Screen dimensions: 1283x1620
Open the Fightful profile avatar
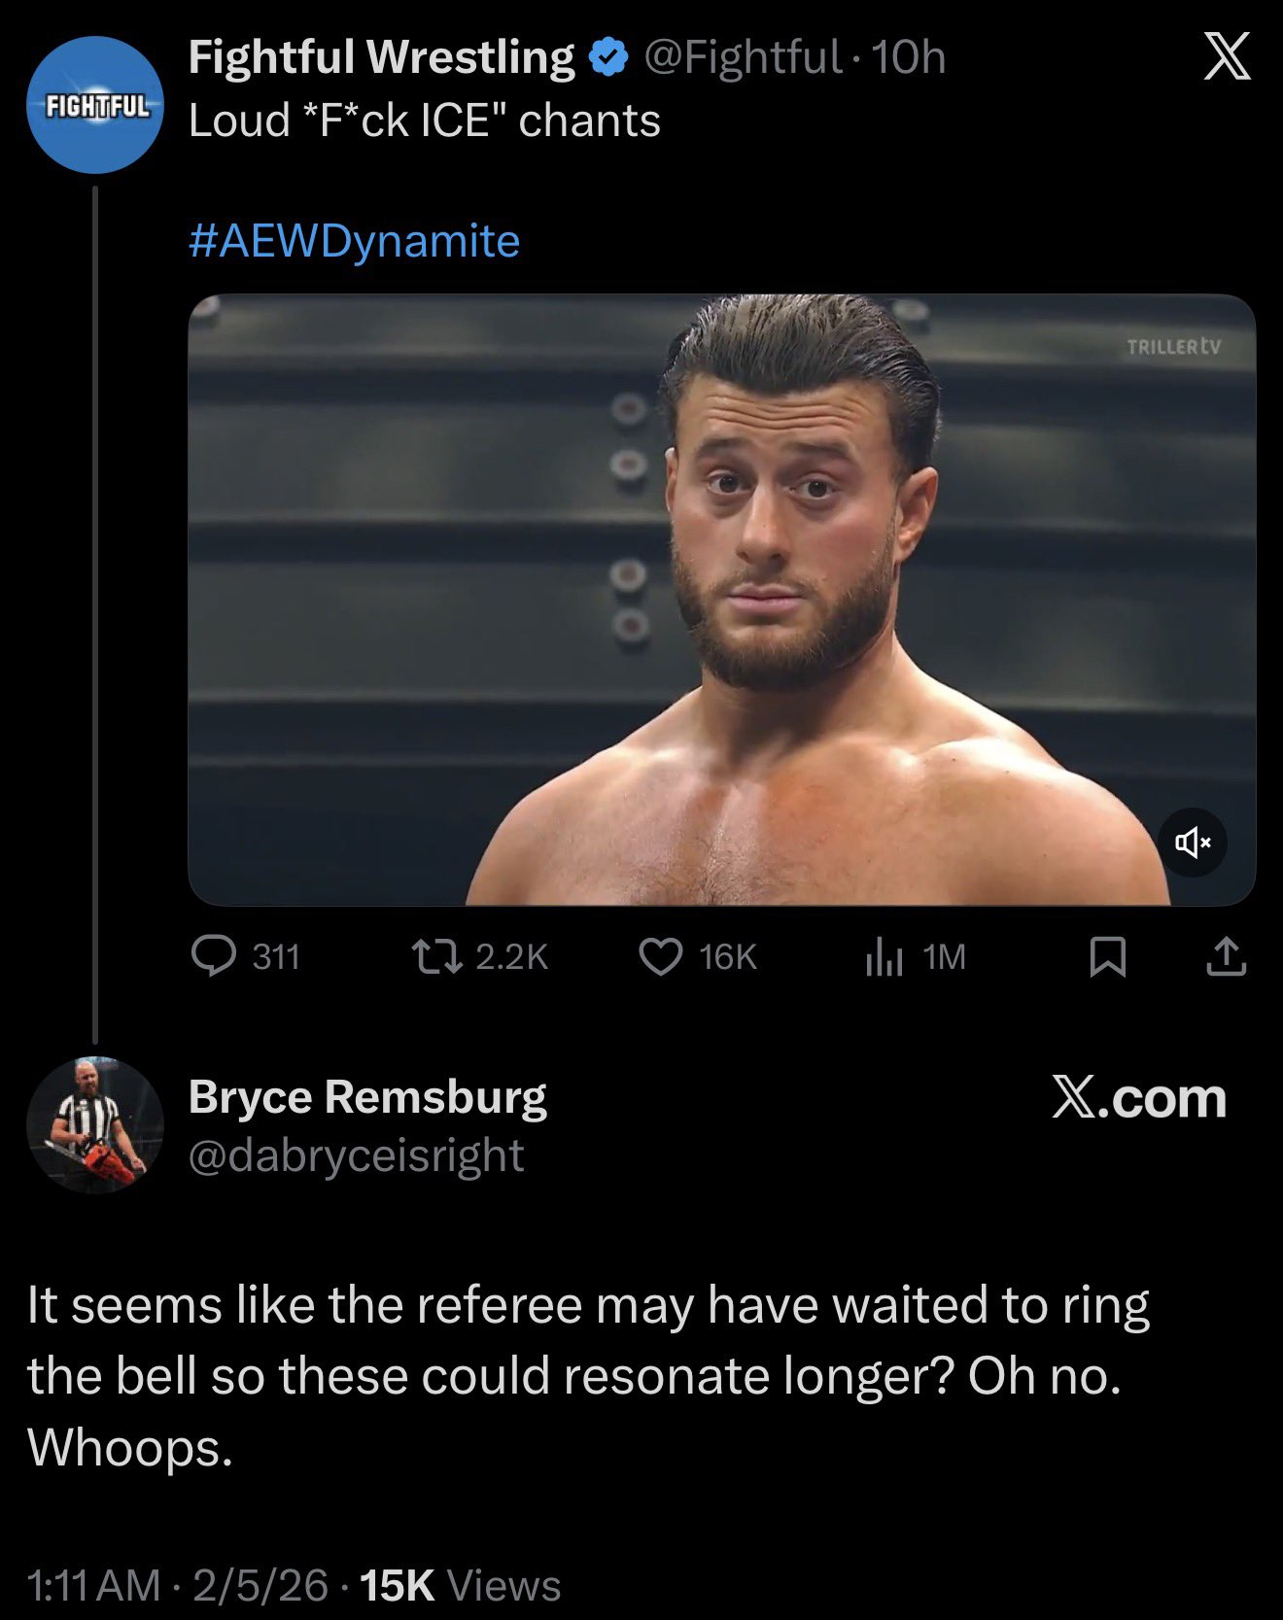click(x=95, y=105)
